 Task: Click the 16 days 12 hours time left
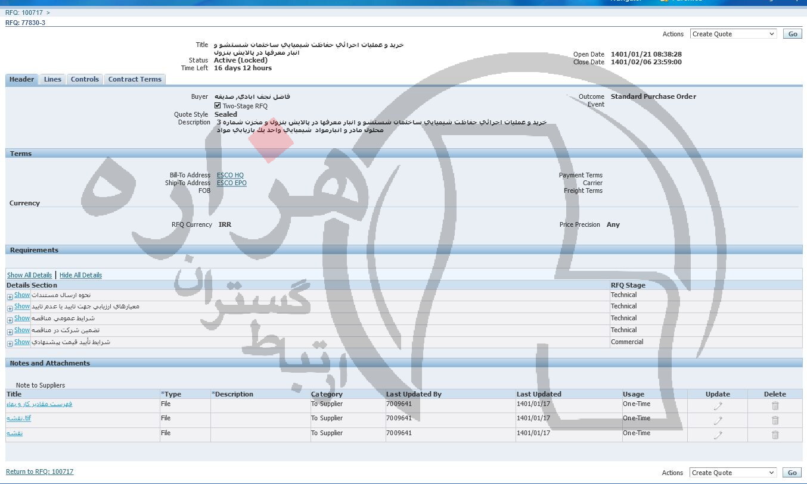[243, 68]
